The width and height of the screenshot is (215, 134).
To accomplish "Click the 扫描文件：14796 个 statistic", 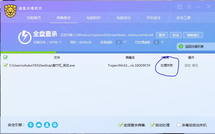I will pos(47,42).
